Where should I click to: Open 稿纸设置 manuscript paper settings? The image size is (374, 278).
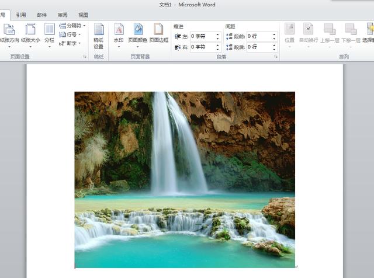[99, 36]
